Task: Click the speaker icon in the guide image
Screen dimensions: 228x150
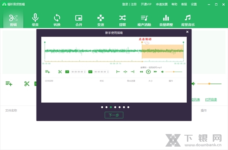Action: coord(163,72)
